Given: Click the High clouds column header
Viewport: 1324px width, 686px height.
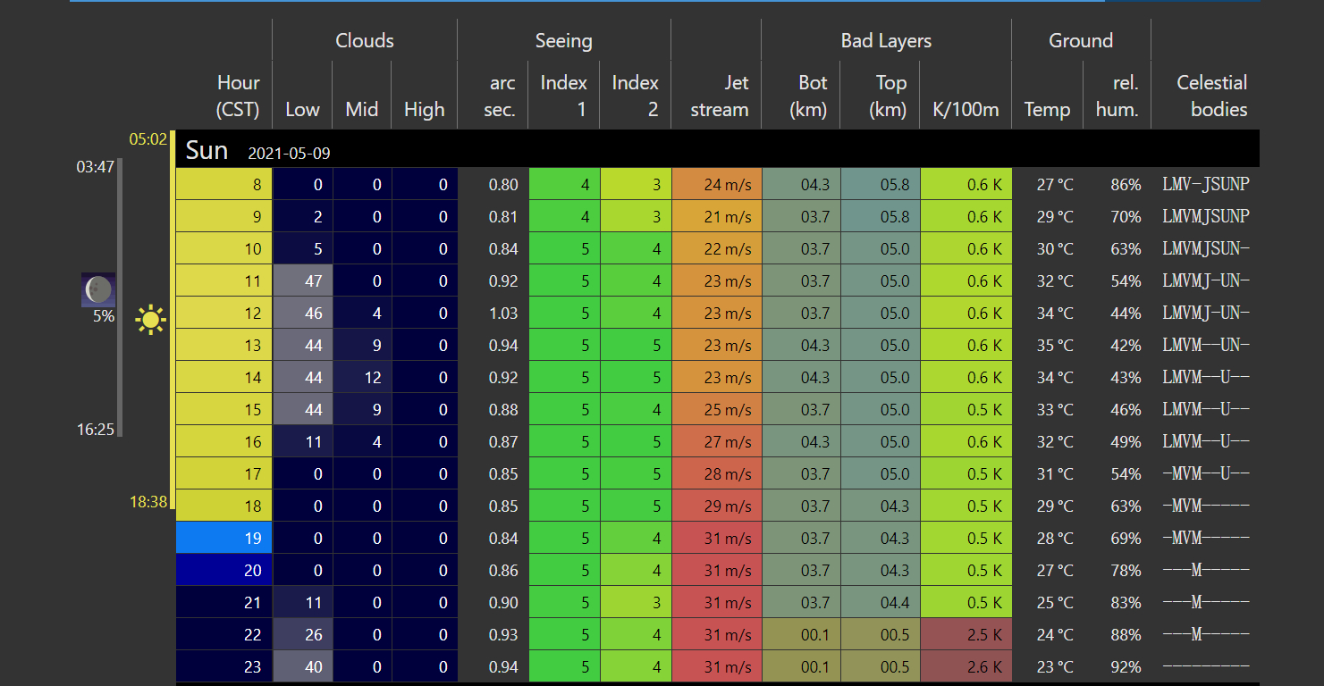Looking at the screenshot, I should (424, 109).
